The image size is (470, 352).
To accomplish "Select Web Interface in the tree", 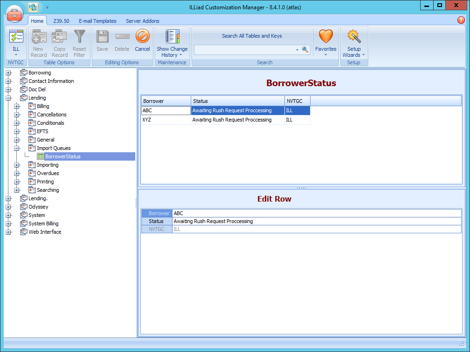I will pyautogui.click(x=45, y=232).
